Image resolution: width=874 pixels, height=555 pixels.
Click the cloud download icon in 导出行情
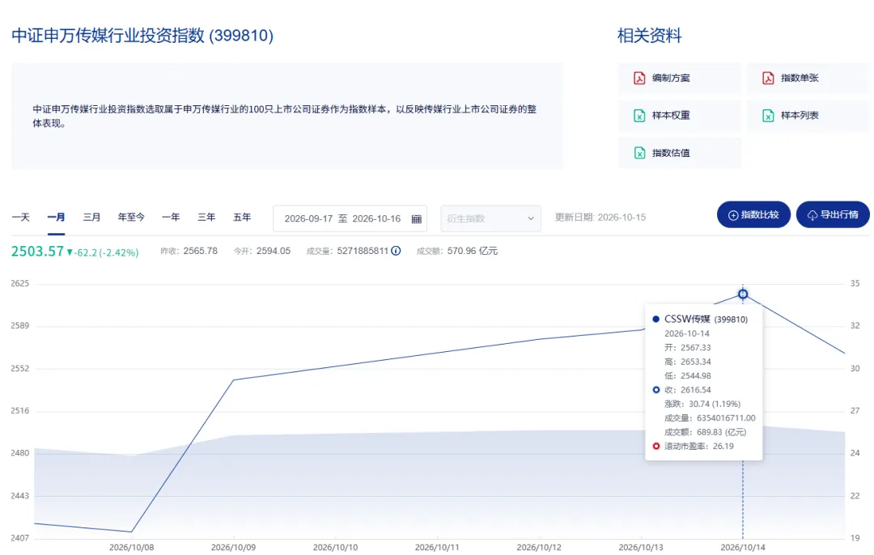point(812,215)
